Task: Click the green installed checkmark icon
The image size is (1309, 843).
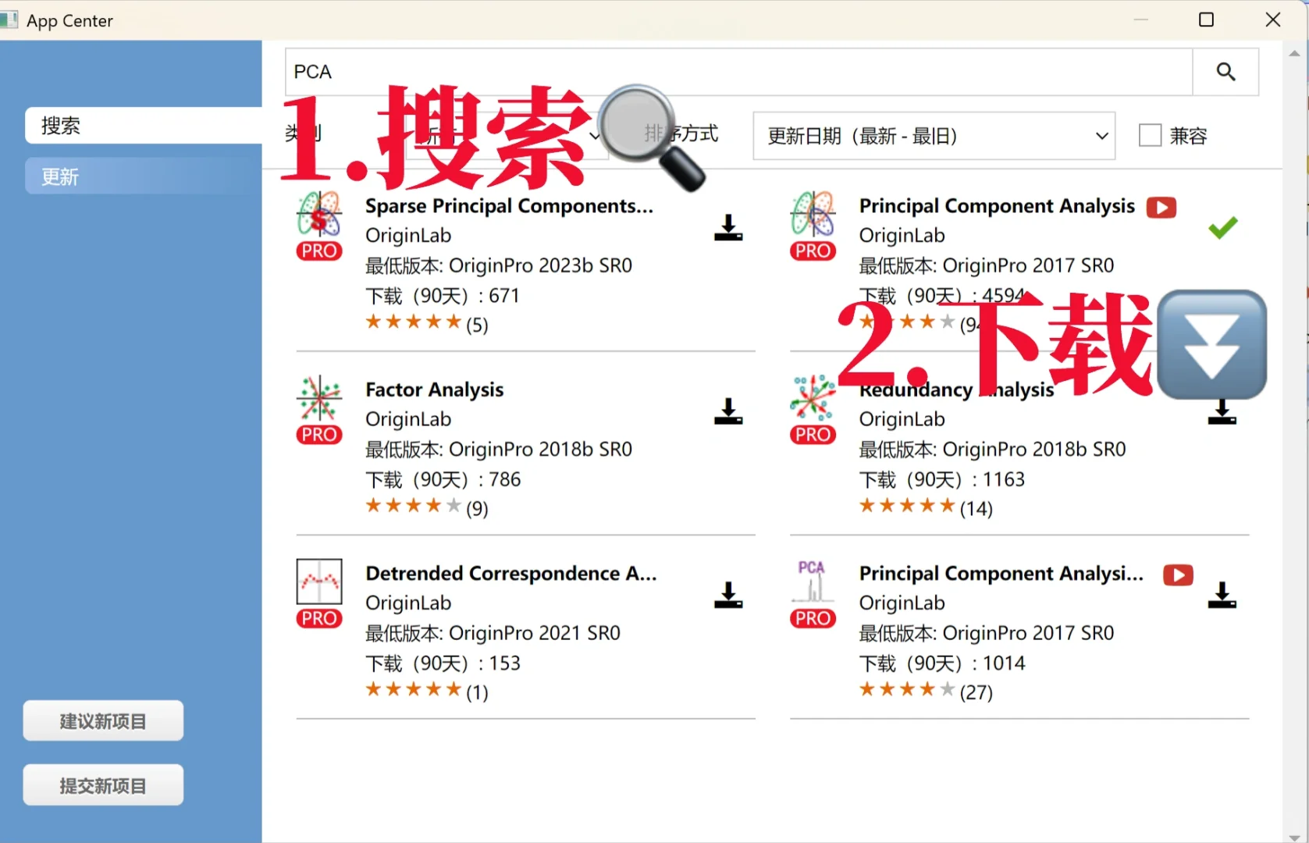Action: [x=1222, y=228]
